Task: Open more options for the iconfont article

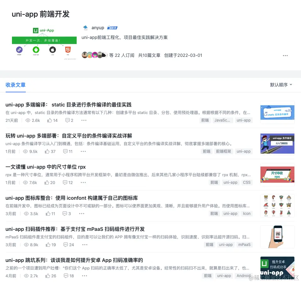Action: [x=82, y=214]
